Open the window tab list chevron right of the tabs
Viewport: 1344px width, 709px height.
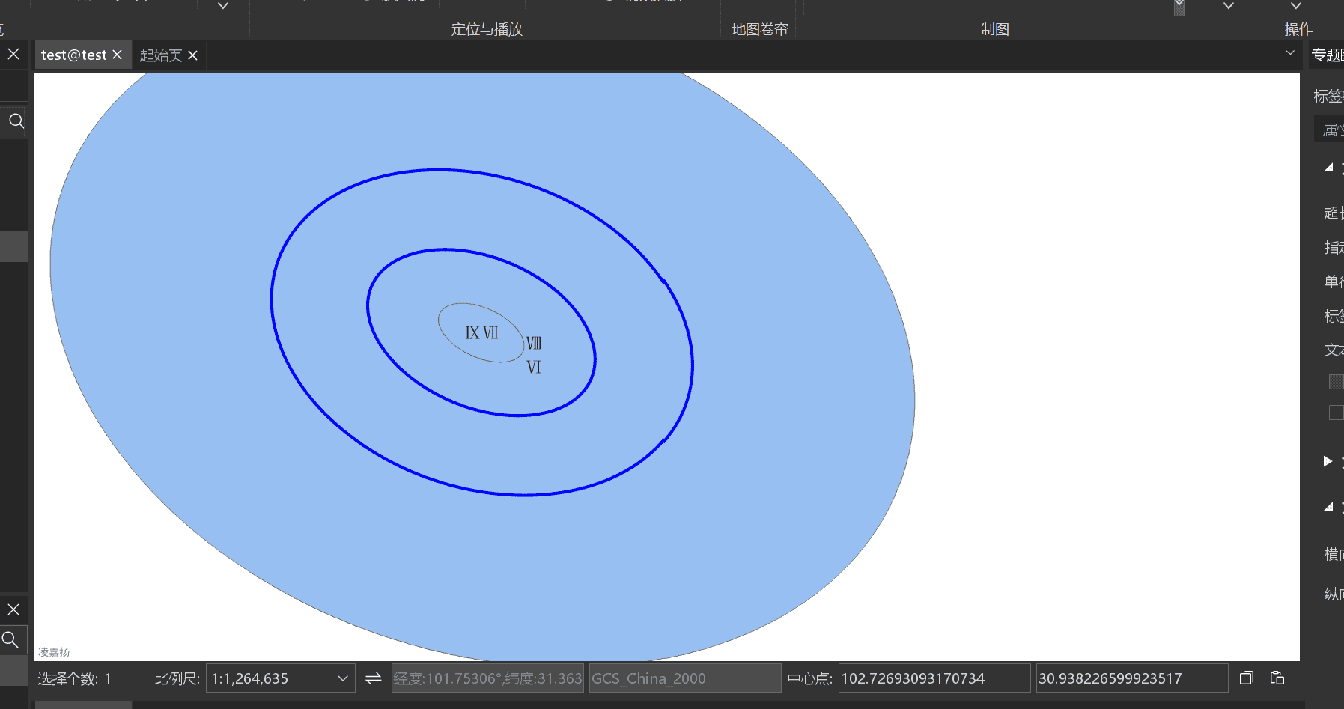tap(1289, 53)
